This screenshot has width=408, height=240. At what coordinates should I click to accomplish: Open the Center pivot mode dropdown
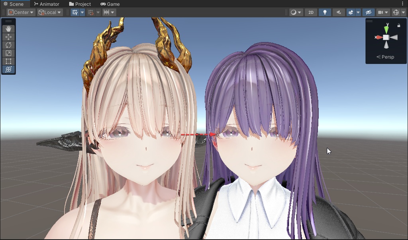tap(21, 12)
